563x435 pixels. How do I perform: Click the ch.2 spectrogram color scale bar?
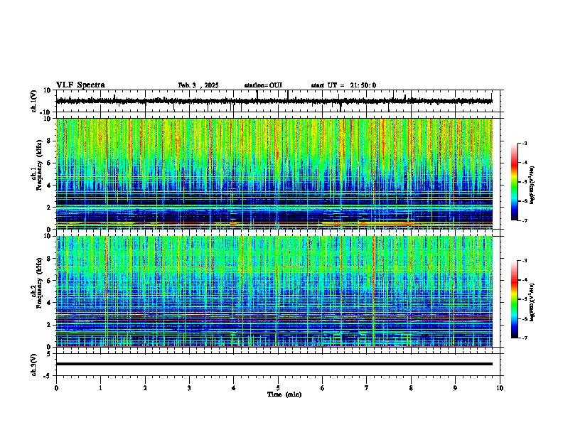[x=515, y=299]
